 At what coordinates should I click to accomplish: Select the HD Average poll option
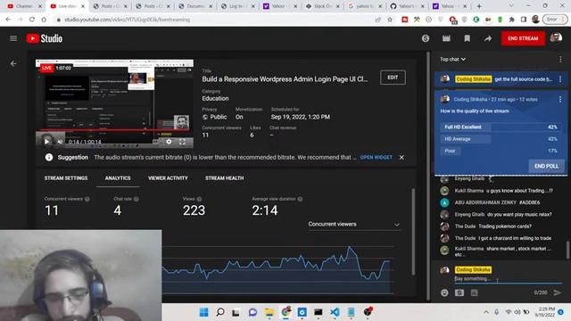[x=501, y=139]
